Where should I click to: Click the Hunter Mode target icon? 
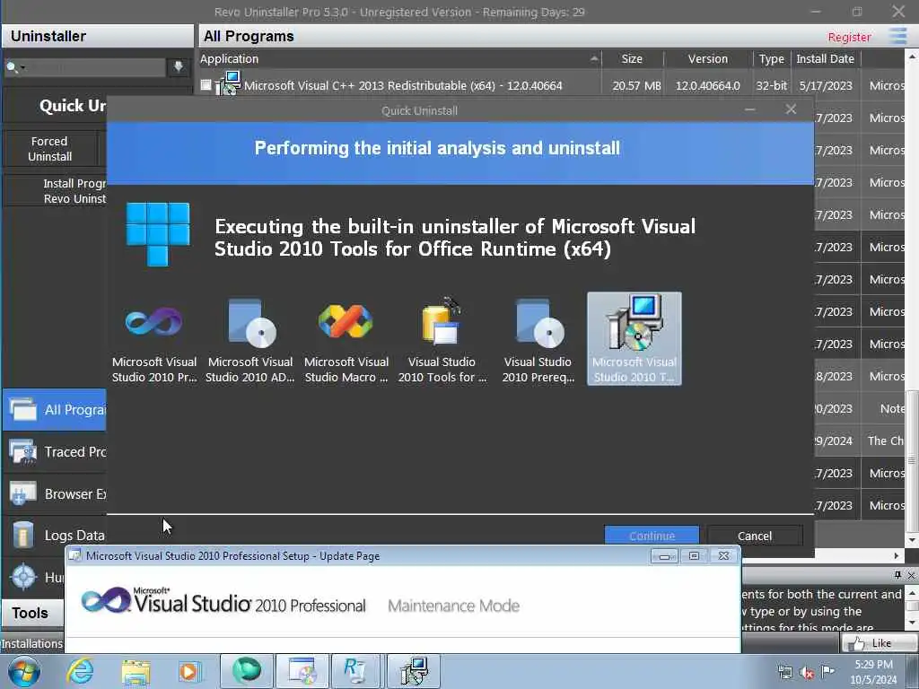[24, 577]
